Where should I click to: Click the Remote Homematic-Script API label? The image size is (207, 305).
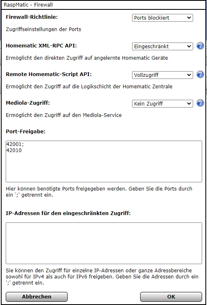[x=48, y=74]
